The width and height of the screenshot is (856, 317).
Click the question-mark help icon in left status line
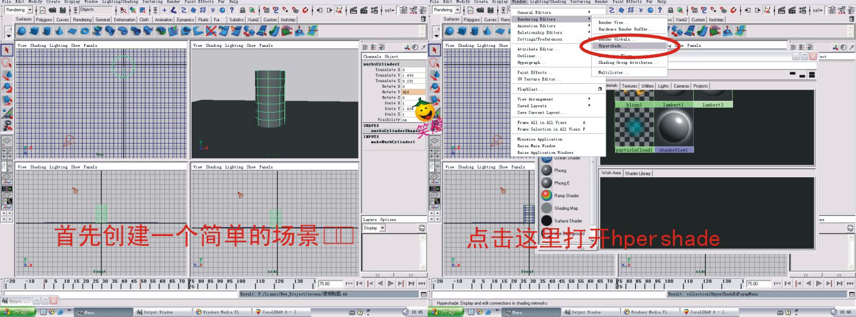click(232, 10)
